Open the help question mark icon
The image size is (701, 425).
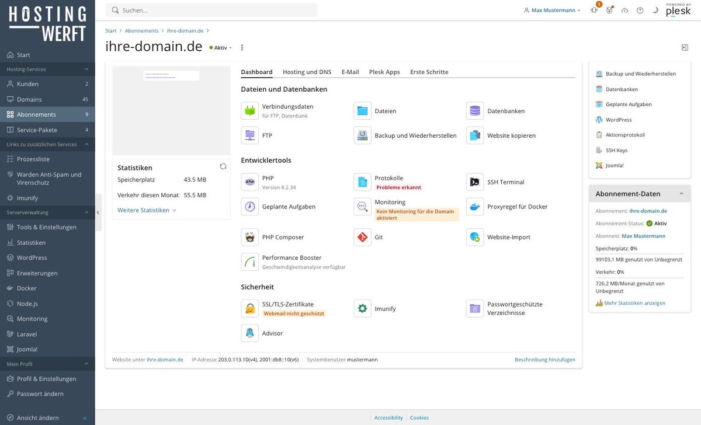pos(640,10)
